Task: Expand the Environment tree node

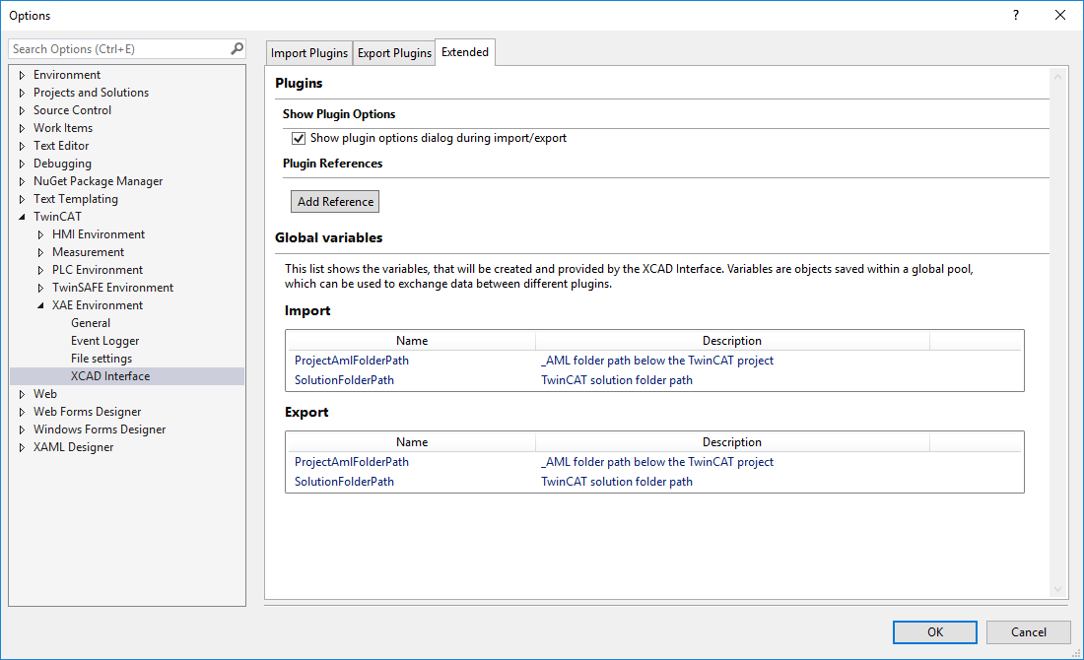Action: 22,75
